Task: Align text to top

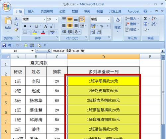Action: pyautogui.click(x=64, y=19)
